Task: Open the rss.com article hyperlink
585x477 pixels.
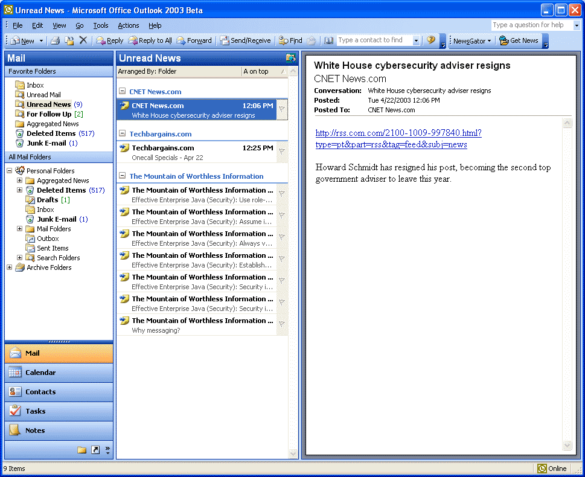Action: click(x=398, y=133)
